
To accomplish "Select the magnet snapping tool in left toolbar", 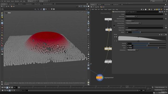I will (2, 46).
